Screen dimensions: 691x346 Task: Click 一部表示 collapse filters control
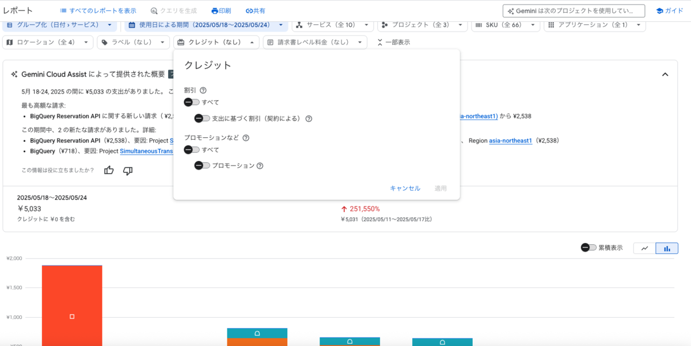(393, 42)
